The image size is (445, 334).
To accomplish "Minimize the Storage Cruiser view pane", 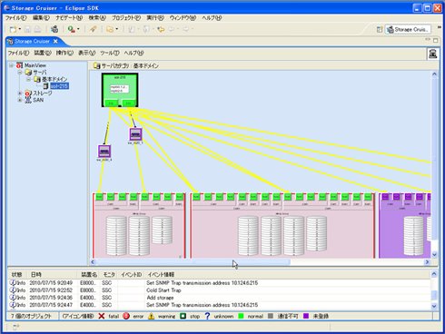I will [x=428, y=40].
